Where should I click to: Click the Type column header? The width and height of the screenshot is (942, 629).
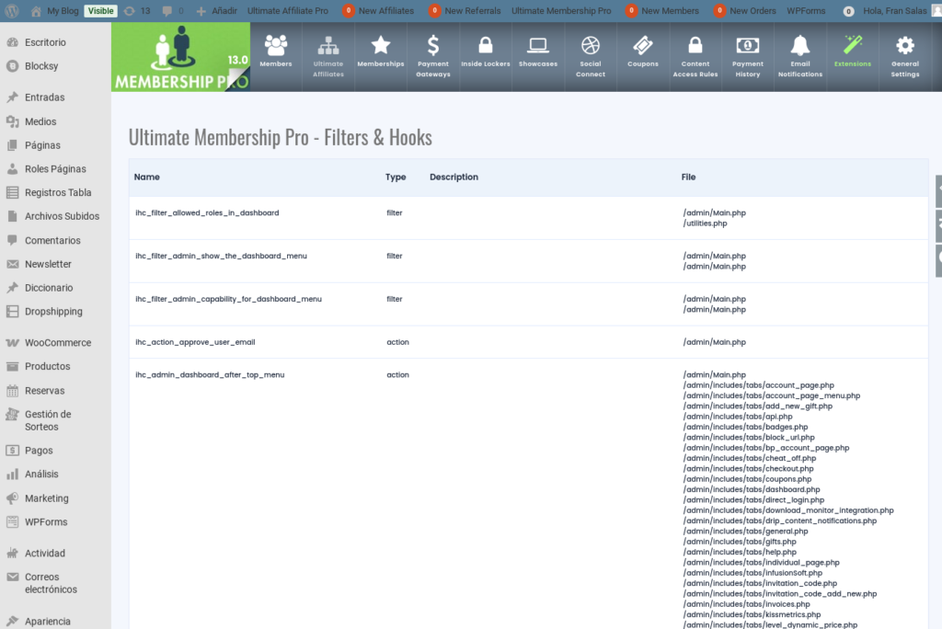click(x=396, y=177)
